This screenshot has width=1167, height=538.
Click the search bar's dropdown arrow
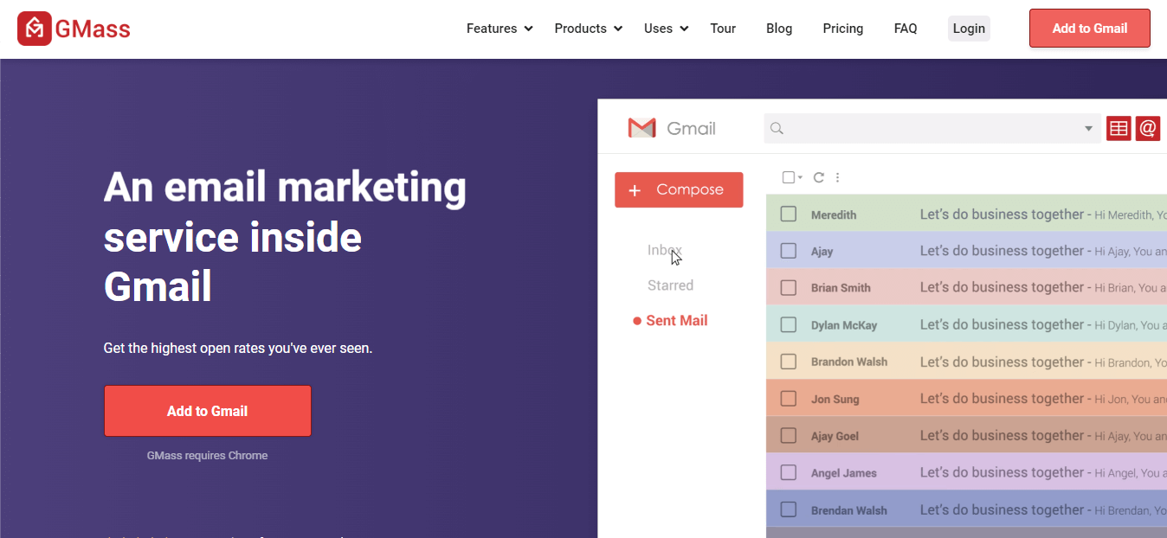click(x=1089, y=127)
